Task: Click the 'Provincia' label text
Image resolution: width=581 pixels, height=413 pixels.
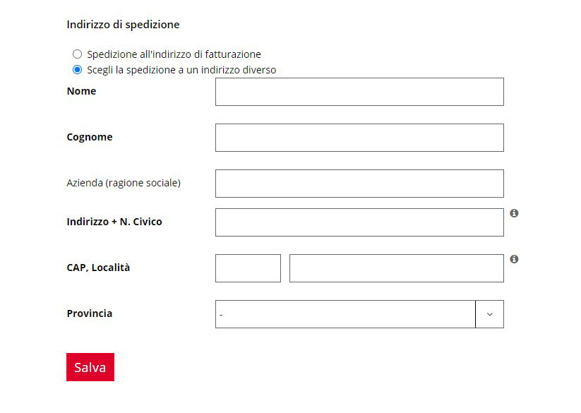Action: coord(90,313)
